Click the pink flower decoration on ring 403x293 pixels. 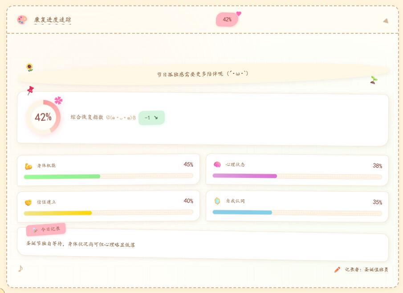(x=58, y=100)
